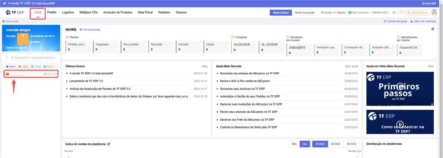
Task: Click the gear icon next to Personalizado
Action: click(x=81, y=30)
